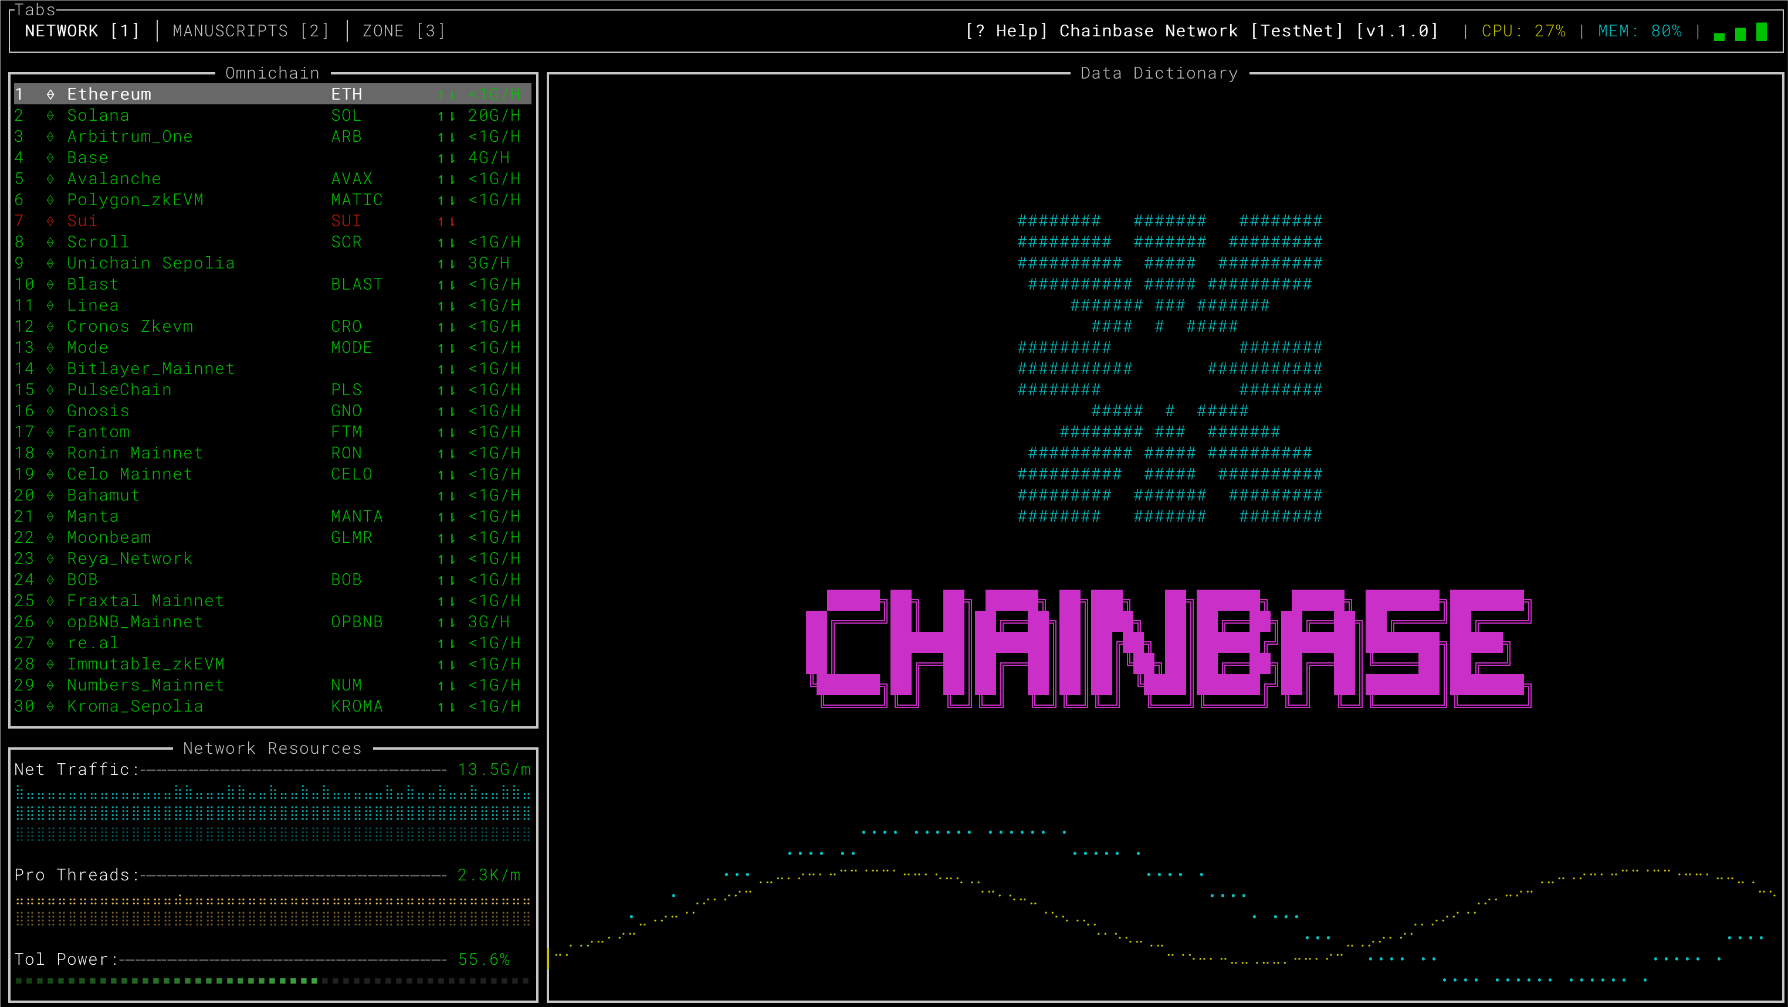
Task: Select the red Sui chain name
Action: click(x=82, y=221)
